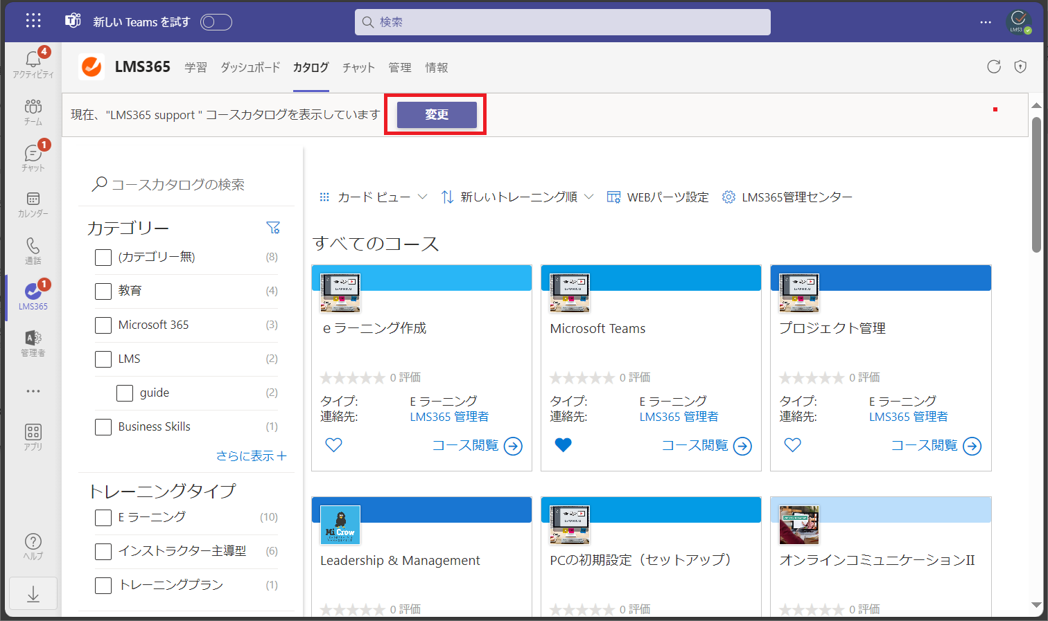The height and width of the screenshot is (621, 1048).
Task: Open WEBパーツ設定 settings
Action: tap(658, 197)
